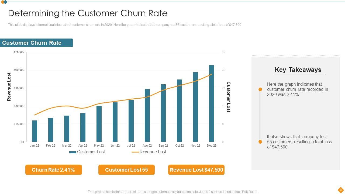Click the Dec-22 bar in the chart

click(212, 103)
